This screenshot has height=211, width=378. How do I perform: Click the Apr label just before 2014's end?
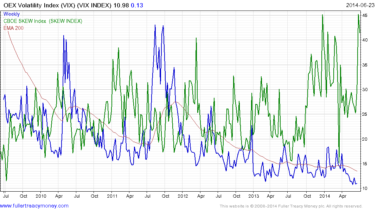point(342,196)
